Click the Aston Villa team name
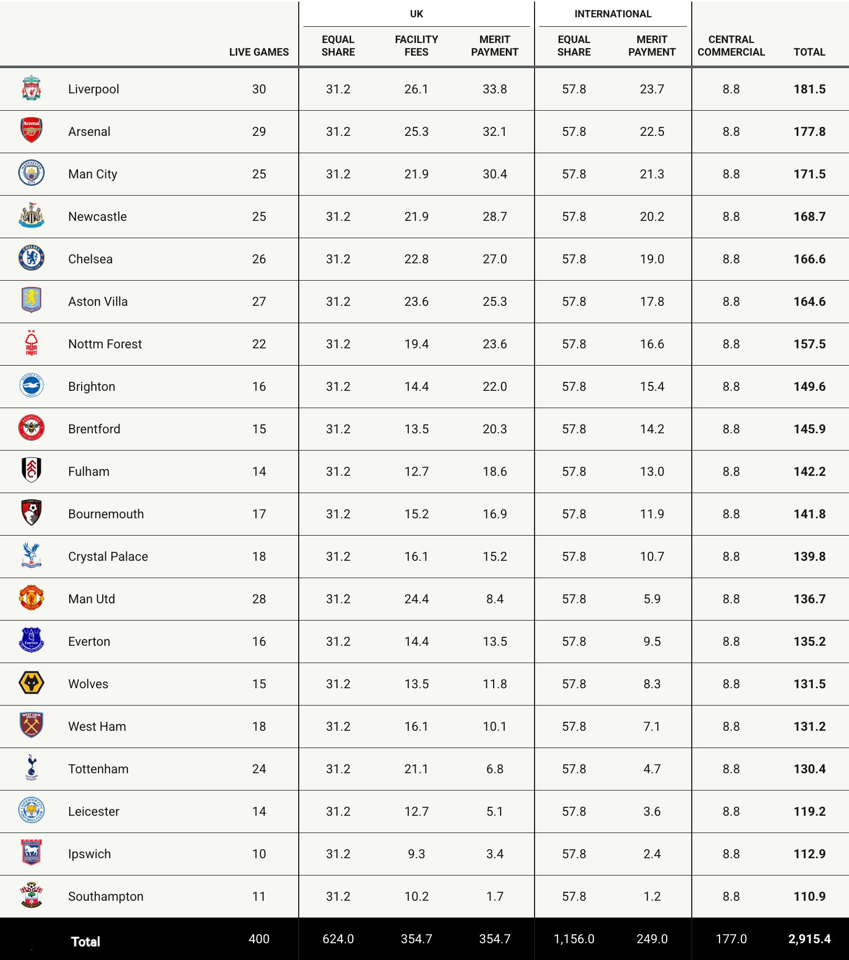The image size is (849, 960). click(98, 302)
